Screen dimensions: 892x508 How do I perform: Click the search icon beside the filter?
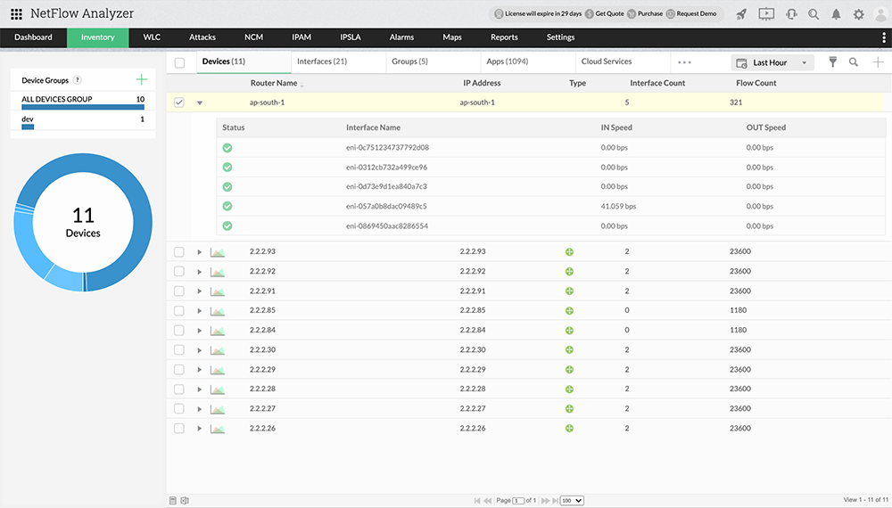[x=854, y=62]
